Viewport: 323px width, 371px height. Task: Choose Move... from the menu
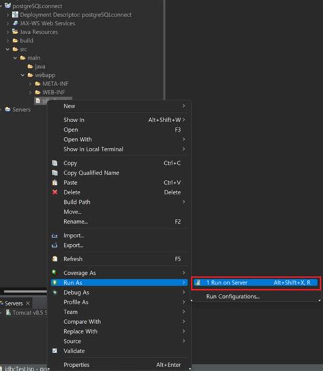[119, 212]
